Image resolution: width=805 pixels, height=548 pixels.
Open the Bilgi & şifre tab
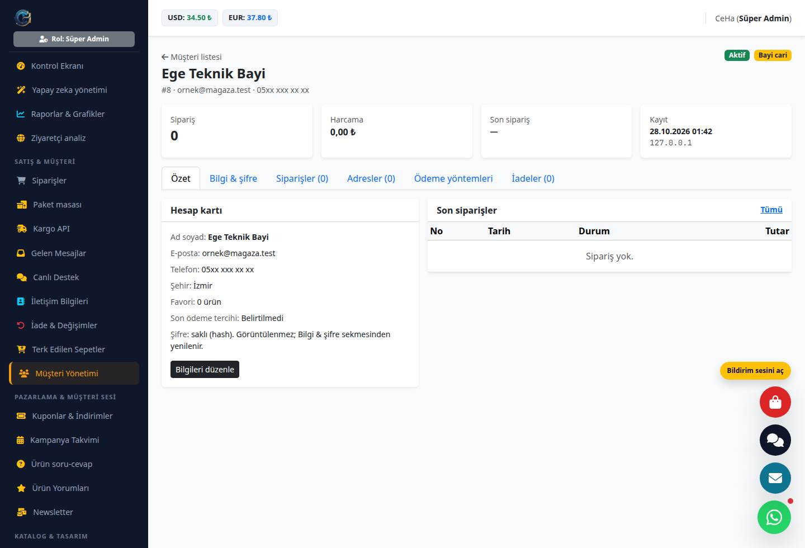233,178
